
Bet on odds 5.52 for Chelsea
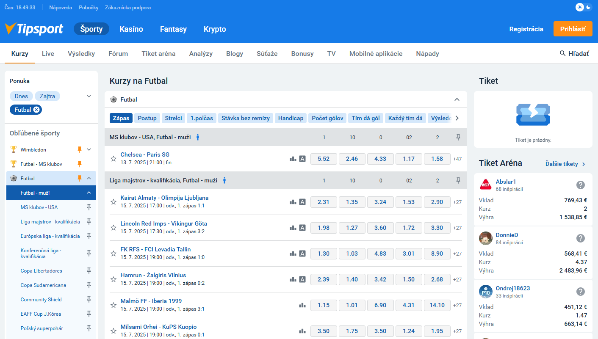(324, 159)
